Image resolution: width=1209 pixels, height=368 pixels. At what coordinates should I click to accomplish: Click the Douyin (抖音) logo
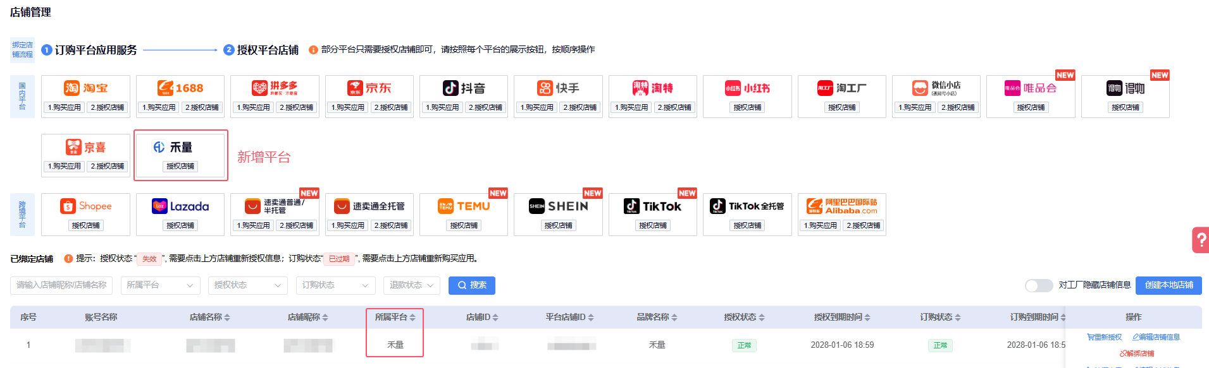coord(464,88)
